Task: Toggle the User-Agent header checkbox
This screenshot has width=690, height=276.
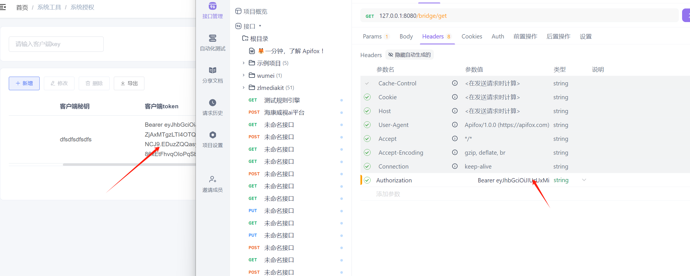Action: point(367,125)
